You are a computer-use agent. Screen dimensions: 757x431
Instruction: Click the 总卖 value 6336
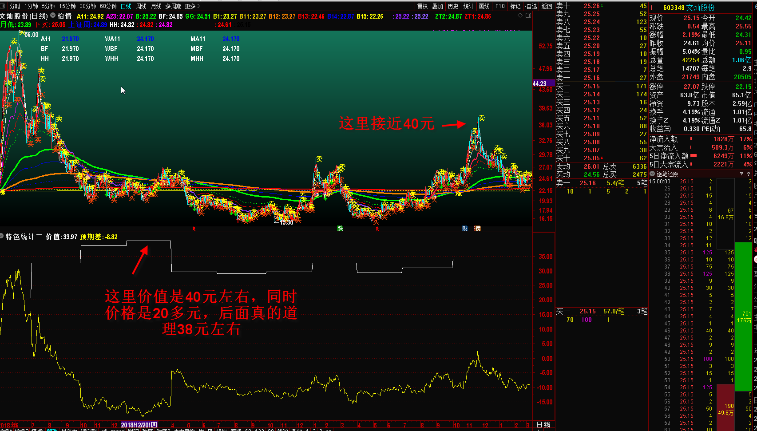[639, 166]
